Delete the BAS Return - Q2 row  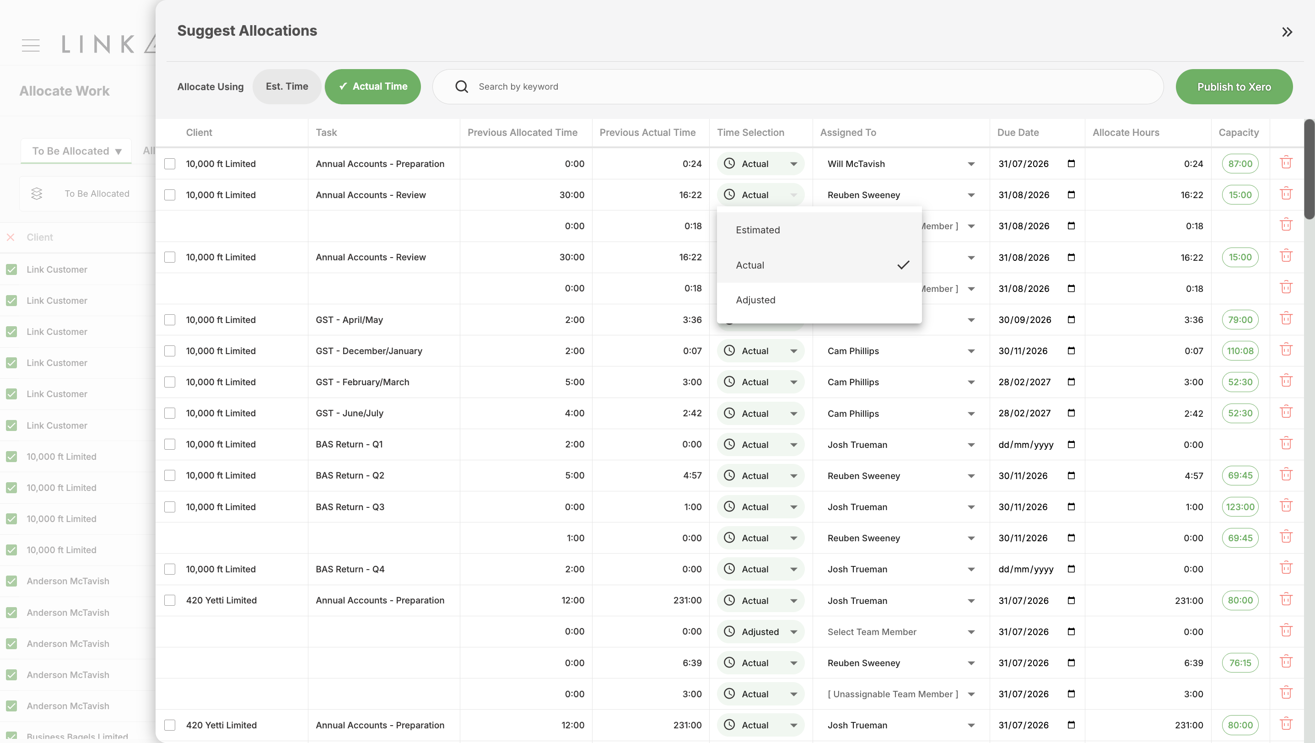point(1286,474)
